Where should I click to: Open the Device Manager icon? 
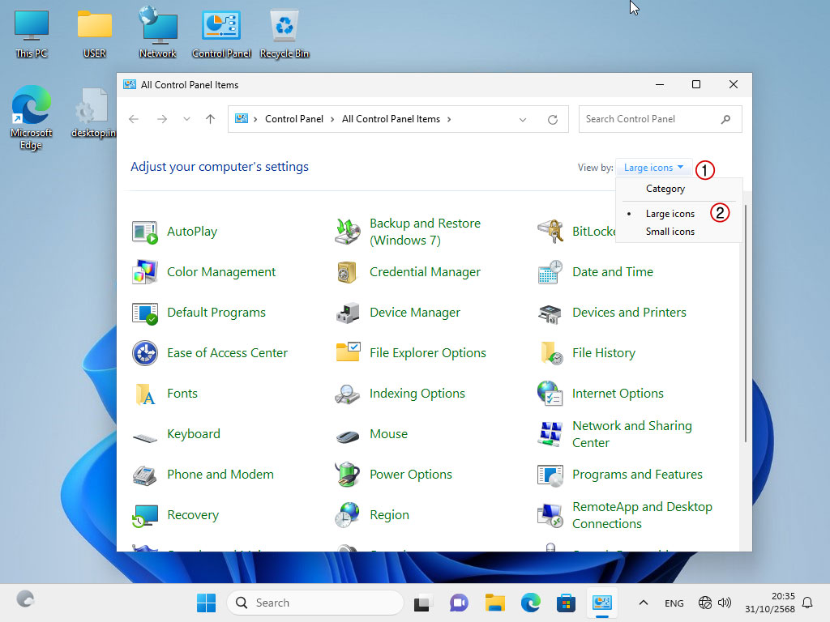(348, 313)
